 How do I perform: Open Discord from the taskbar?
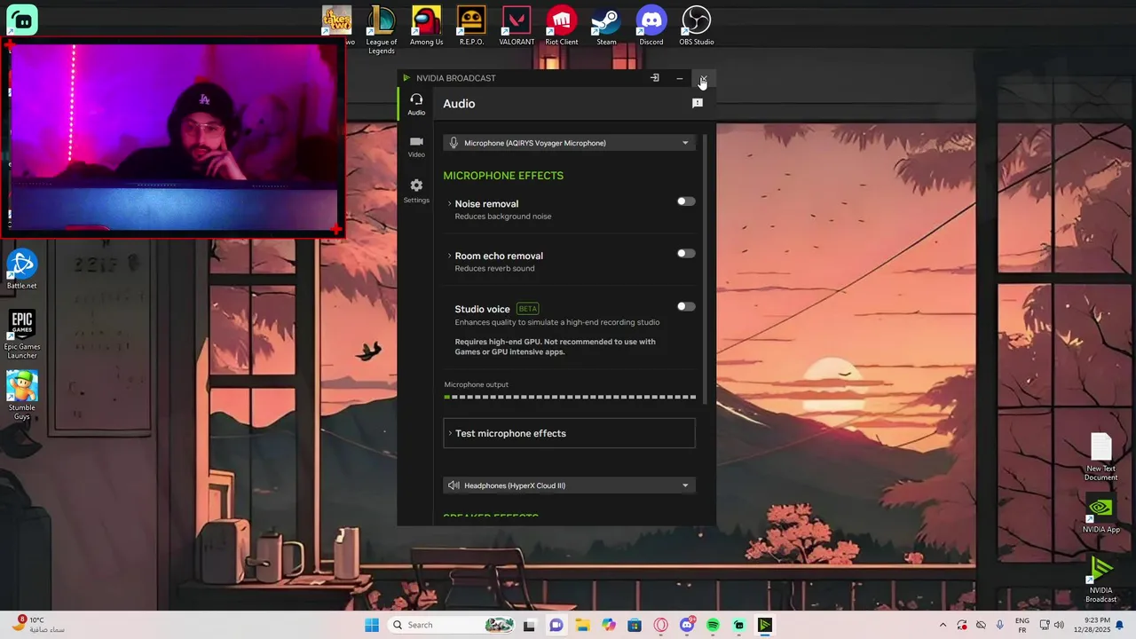coord(687,625)
